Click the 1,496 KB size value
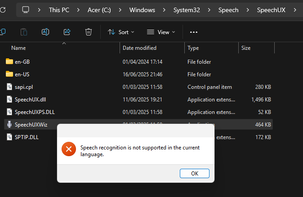 coord(261,100)
